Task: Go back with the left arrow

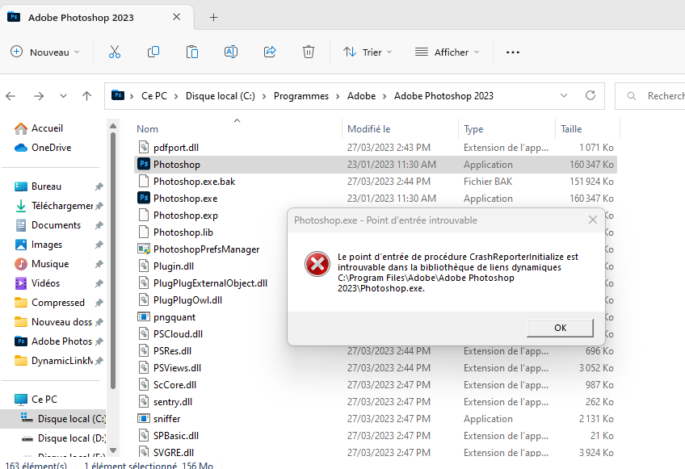Action: click(11, 96)
